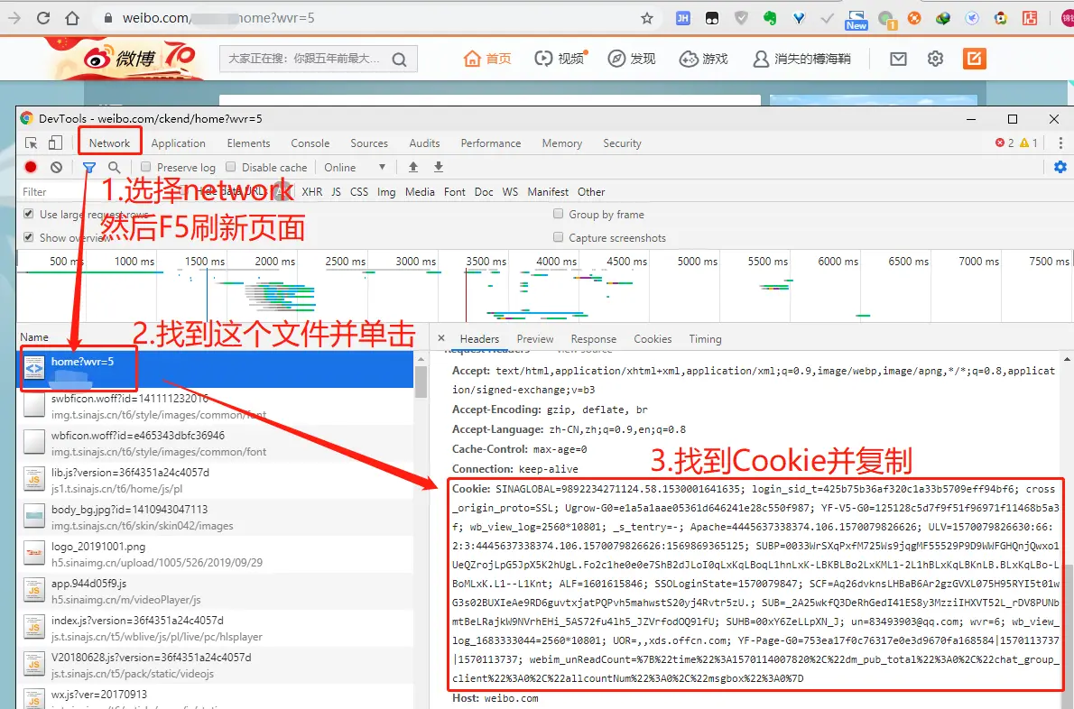
Task: Stop recording network log red button
Action: click(31, 167)
